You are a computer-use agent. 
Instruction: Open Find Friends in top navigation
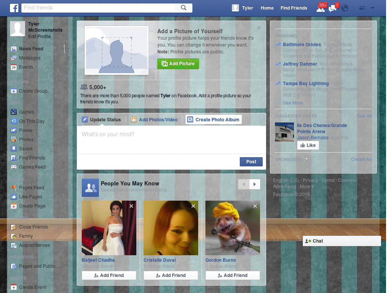pos(294,8)
